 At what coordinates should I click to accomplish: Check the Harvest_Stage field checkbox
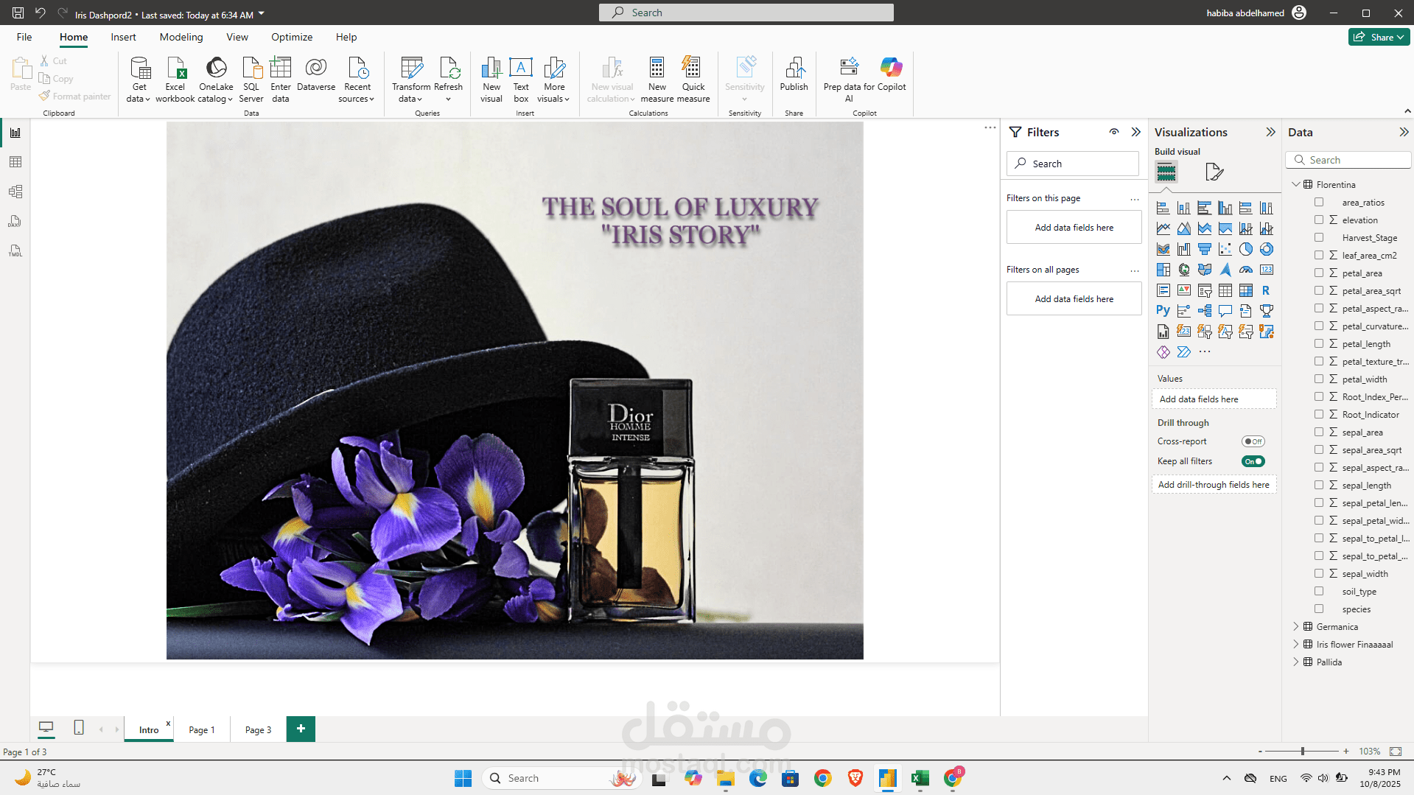click(1319, 237)
